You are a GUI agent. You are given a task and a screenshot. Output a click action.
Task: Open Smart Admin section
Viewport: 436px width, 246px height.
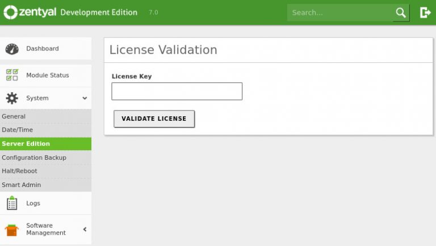[x=21, y=185]
